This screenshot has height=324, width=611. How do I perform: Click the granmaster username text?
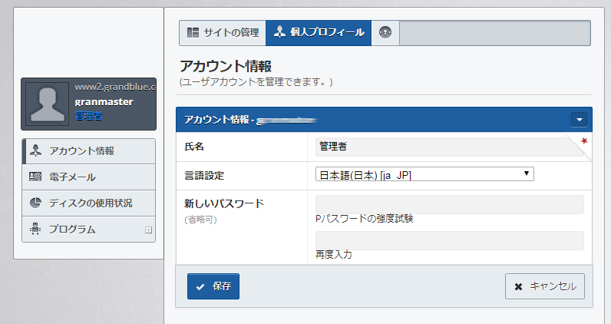point(104,101)
